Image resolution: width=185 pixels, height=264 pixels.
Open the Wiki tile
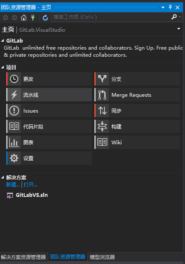click(x=137, y=142)
